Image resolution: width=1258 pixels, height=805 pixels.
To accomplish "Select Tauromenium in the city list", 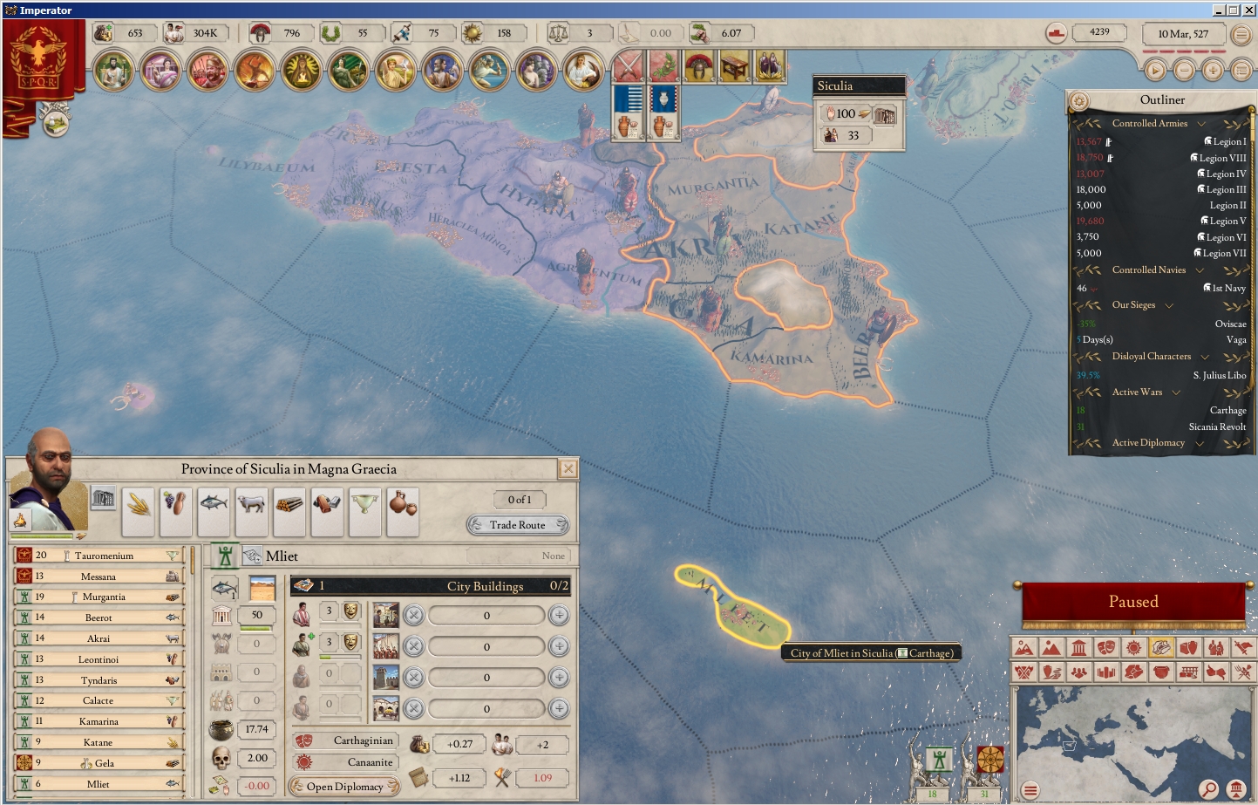I will [x=104, y=556].
